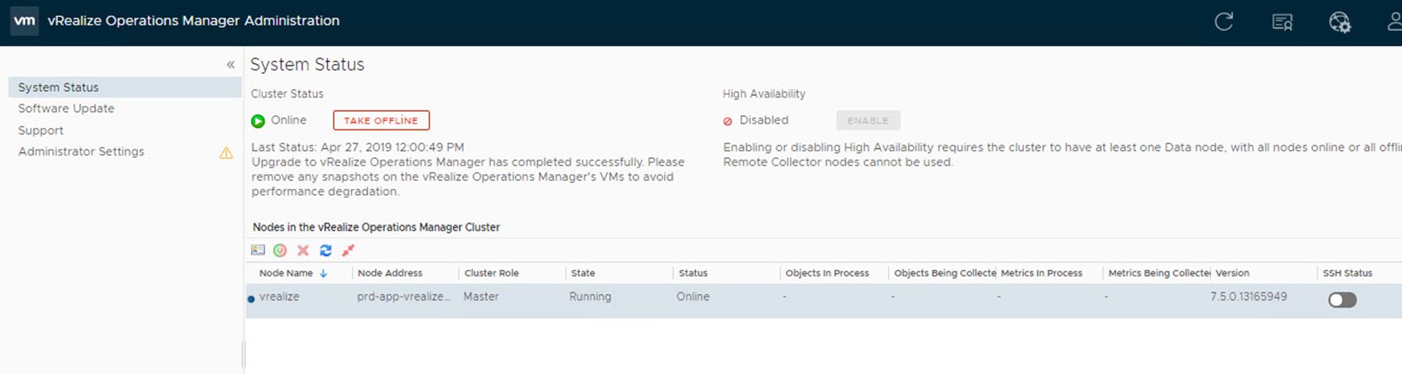Open the network settings globe-gear icon

(1340, 23)
